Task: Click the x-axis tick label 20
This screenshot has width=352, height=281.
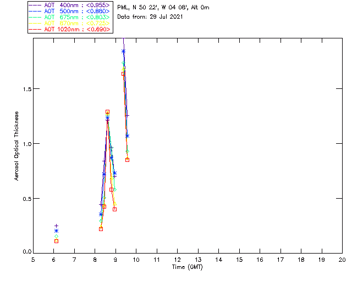Action: [x=342, y=260]
